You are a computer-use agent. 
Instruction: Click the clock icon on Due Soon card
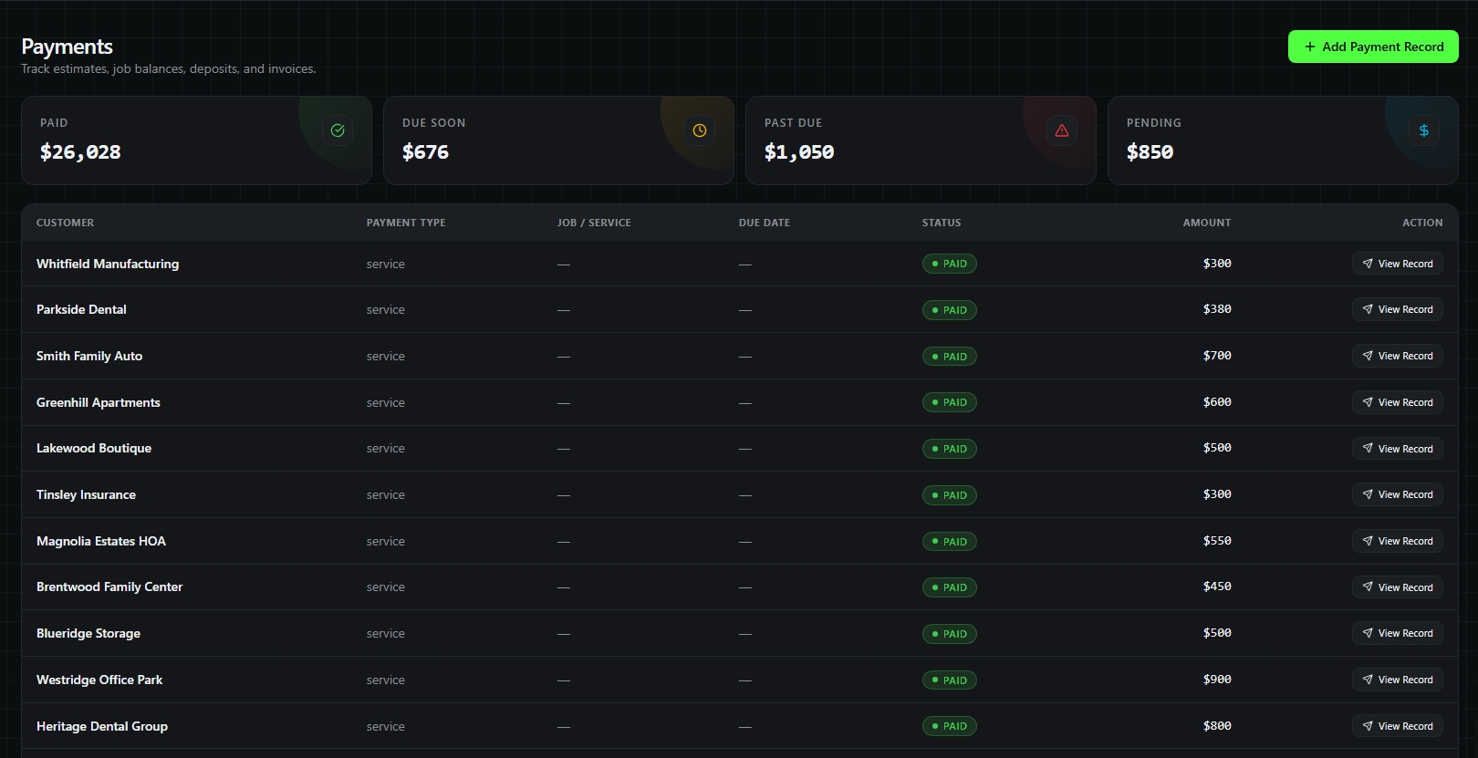[x=700, y=130]
